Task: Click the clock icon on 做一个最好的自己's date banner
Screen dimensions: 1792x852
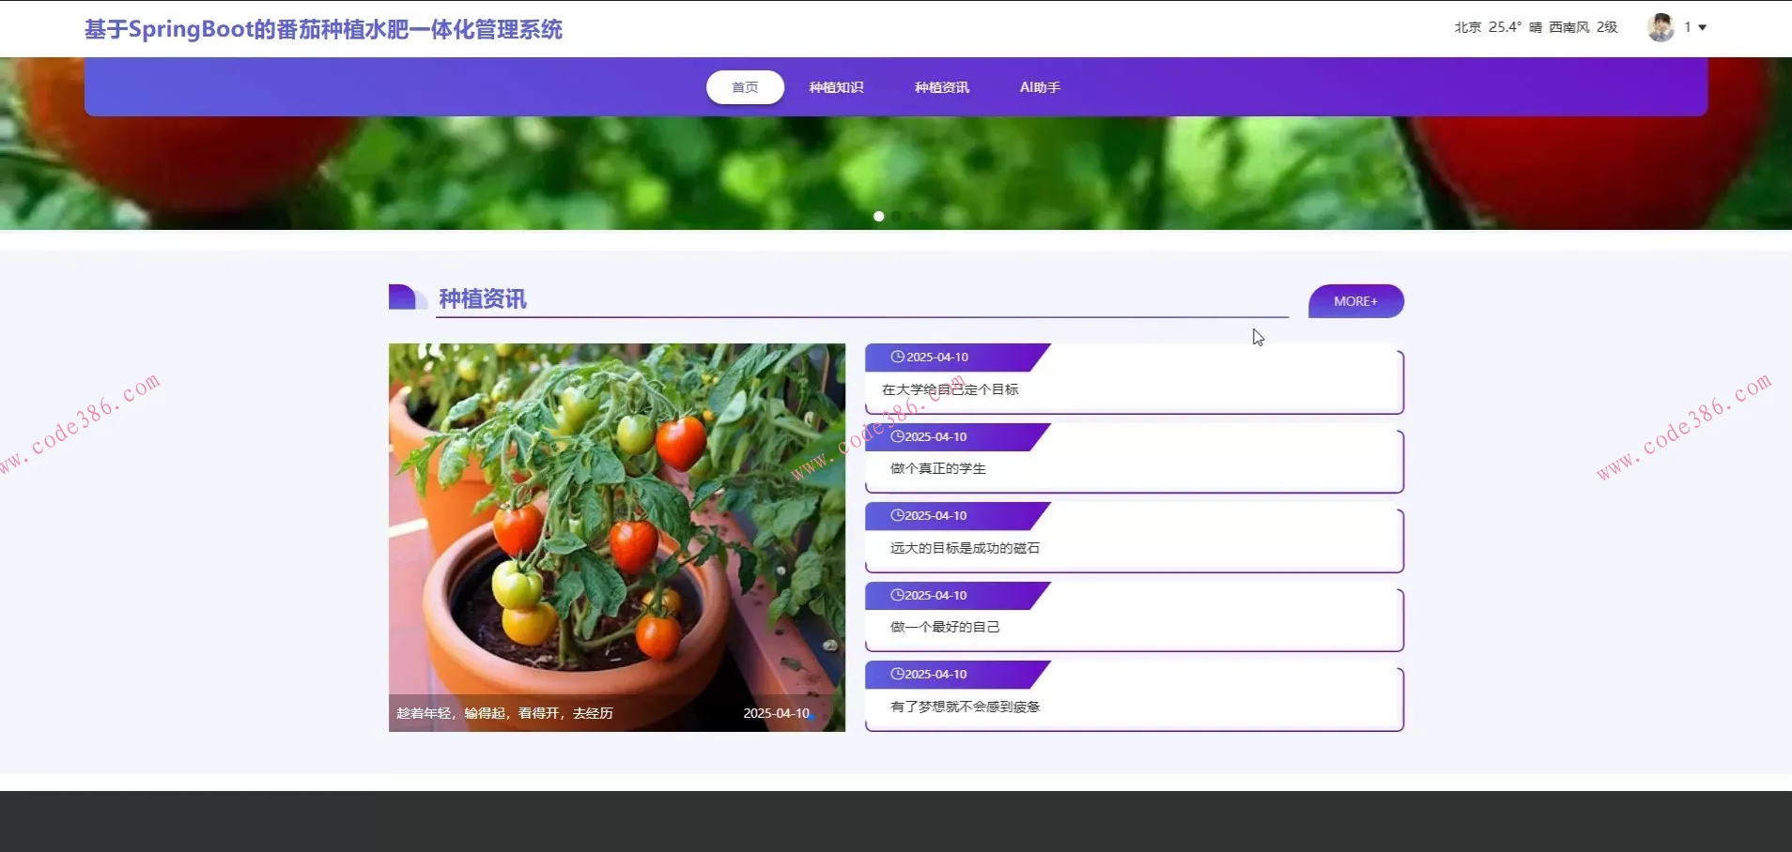Action: pos(897,594)
